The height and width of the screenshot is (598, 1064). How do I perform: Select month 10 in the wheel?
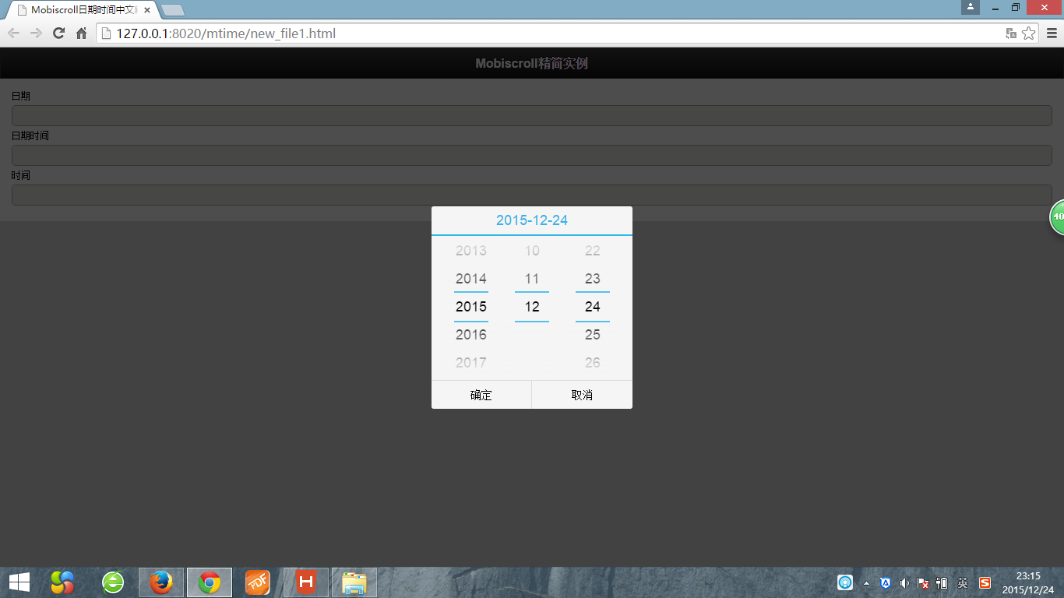click(x=532, y=251)
